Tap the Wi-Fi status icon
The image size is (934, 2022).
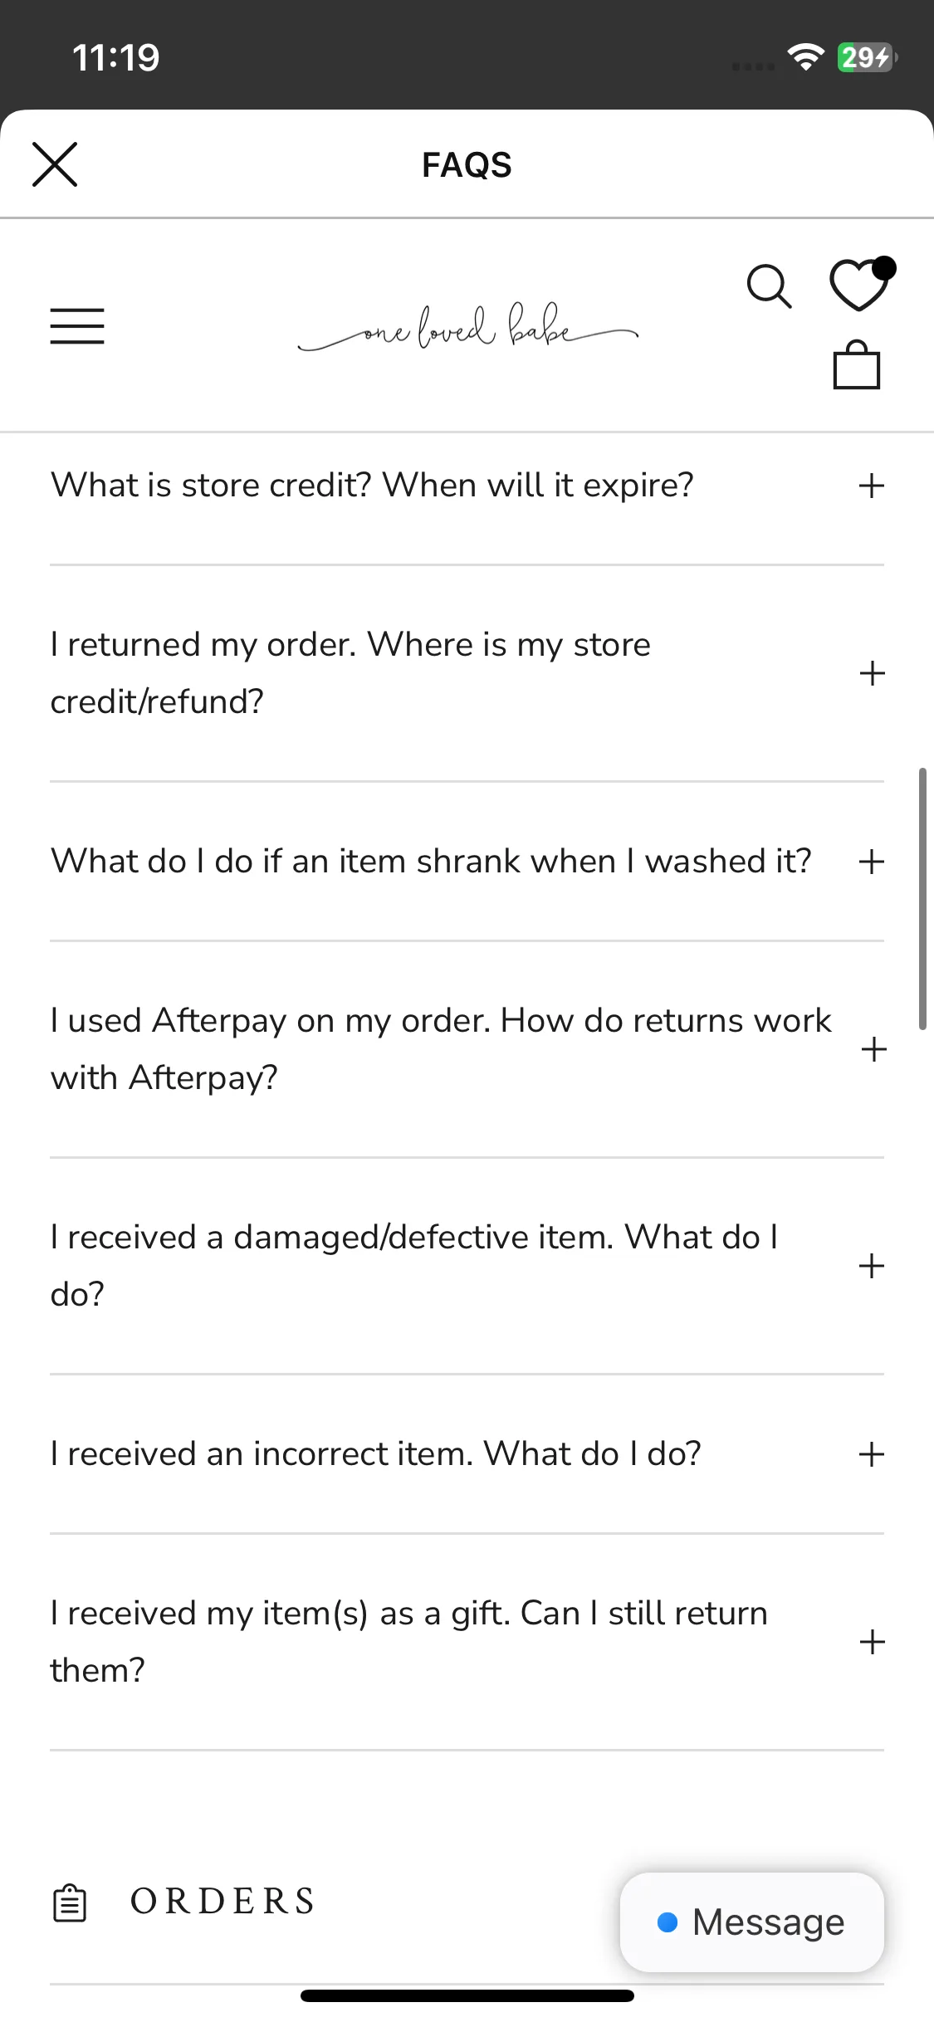(804, 57)
